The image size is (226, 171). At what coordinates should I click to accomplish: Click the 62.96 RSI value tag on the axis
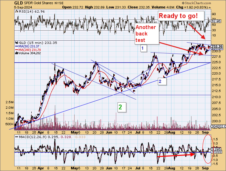click(216, 21)
